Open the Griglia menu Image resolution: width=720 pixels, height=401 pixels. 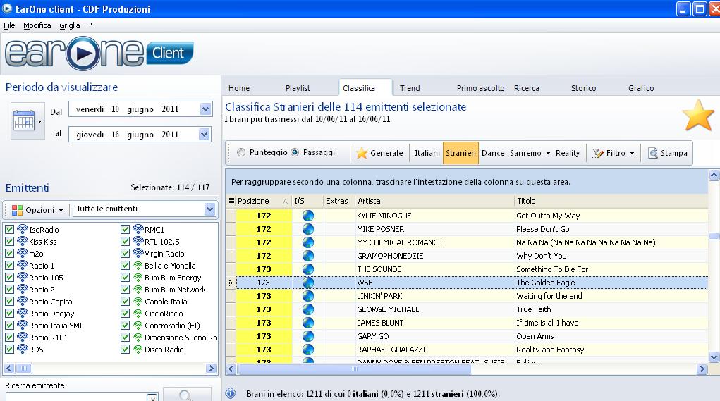(70, 25)
